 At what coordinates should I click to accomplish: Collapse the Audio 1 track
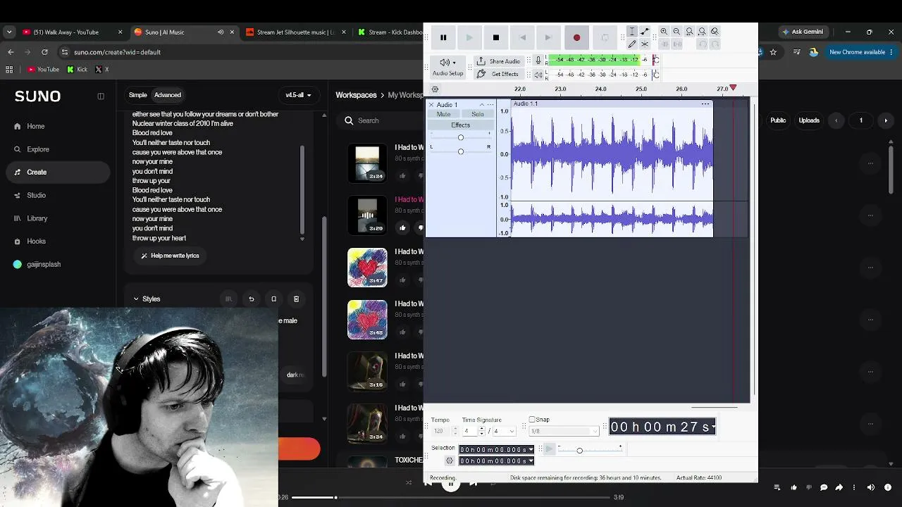482,105
